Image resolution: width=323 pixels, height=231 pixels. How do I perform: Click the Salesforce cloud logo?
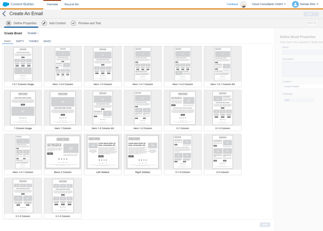click(6, 4)
